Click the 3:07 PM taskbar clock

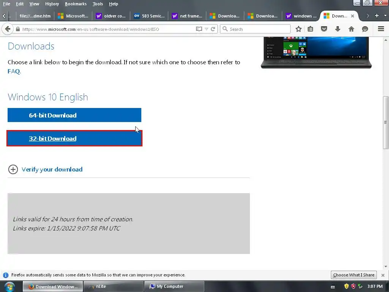375,287
